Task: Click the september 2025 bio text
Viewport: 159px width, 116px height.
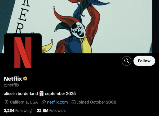Action: point(60,93)
